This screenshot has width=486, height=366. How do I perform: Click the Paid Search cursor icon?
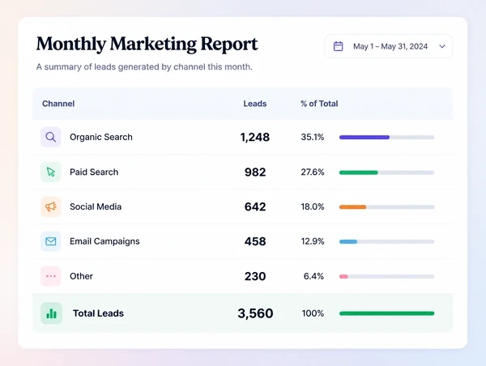[x=51, y=172]
